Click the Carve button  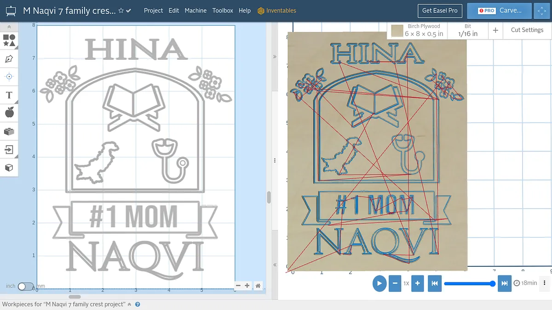(x=499, y=11)
